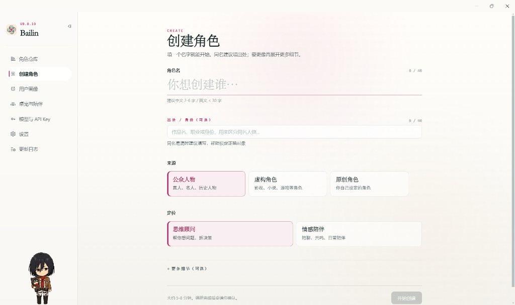
Task: Open 模型与 API Key settings
Action: 39,119
